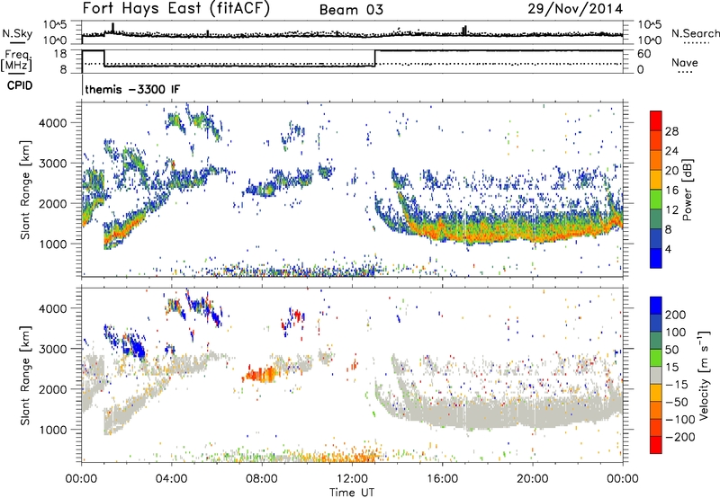Click the 'themis -3300 IF' text
The height and width of the screenshot is (498, 720).
[x=132, y=89]
